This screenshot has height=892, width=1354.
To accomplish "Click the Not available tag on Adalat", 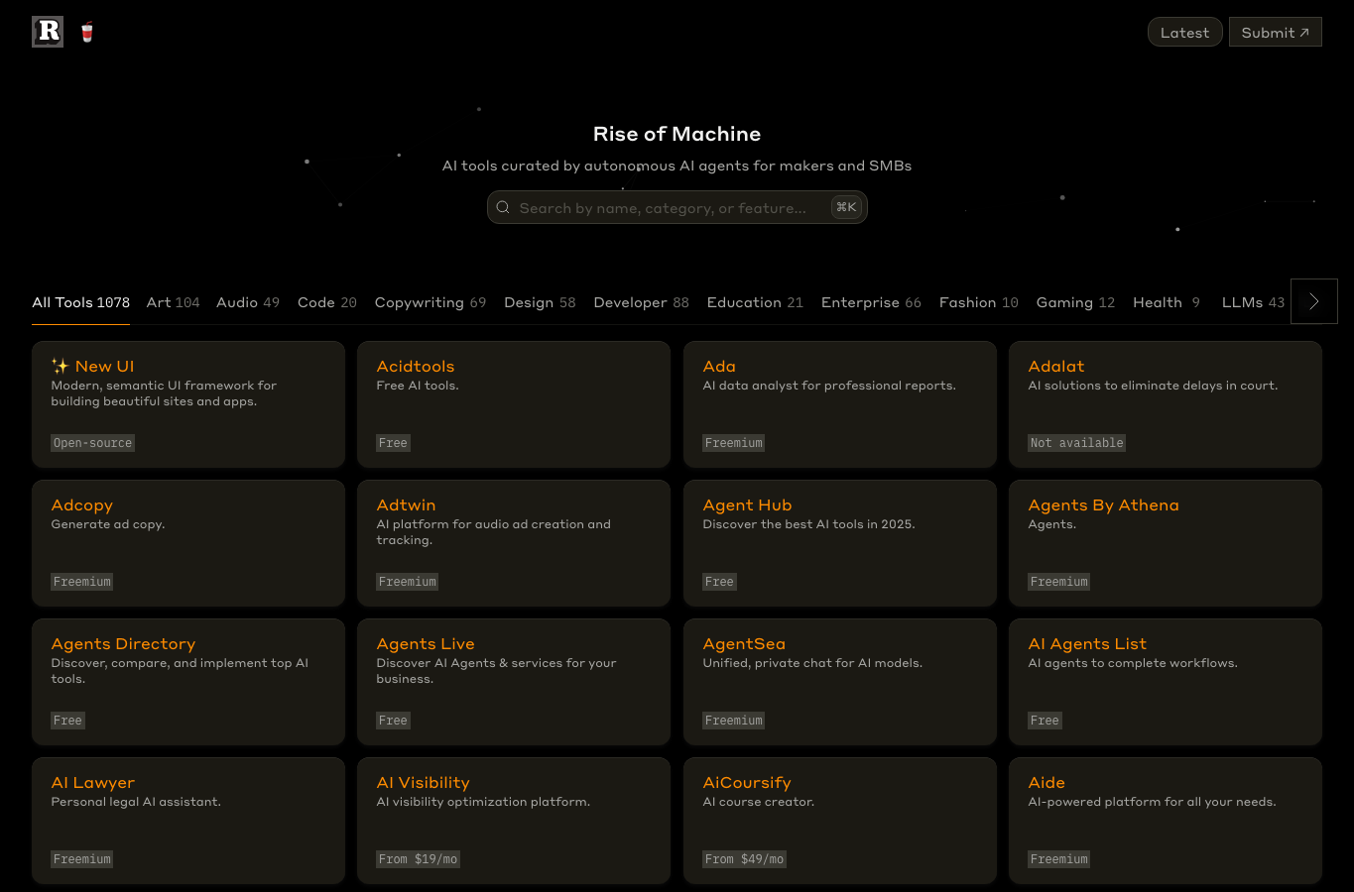I will [x=1077, y=443].
